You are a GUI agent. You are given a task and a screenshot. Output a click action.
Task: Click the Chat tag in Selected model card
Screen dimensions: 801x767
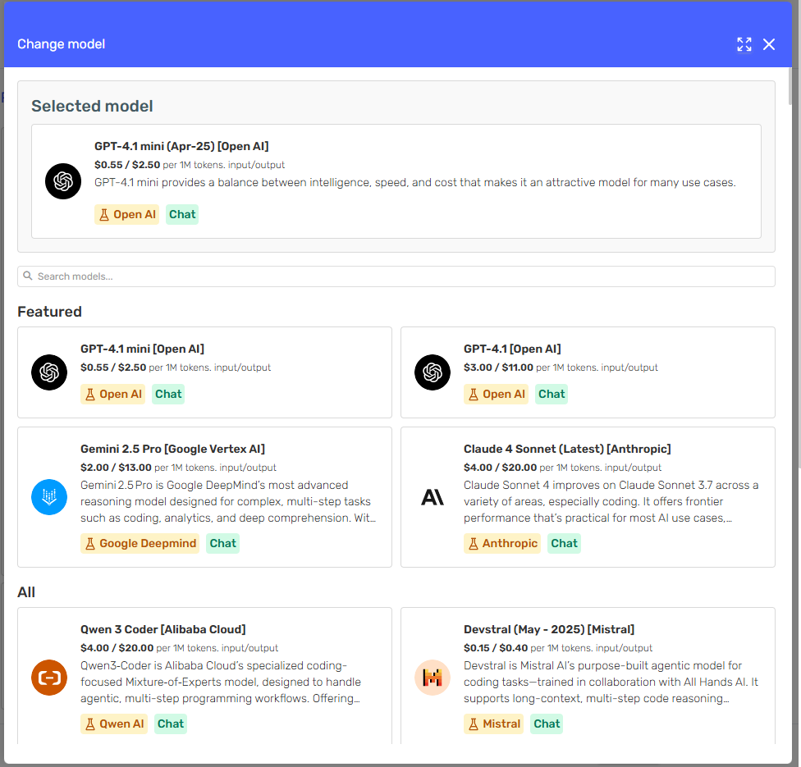[182, 214]
